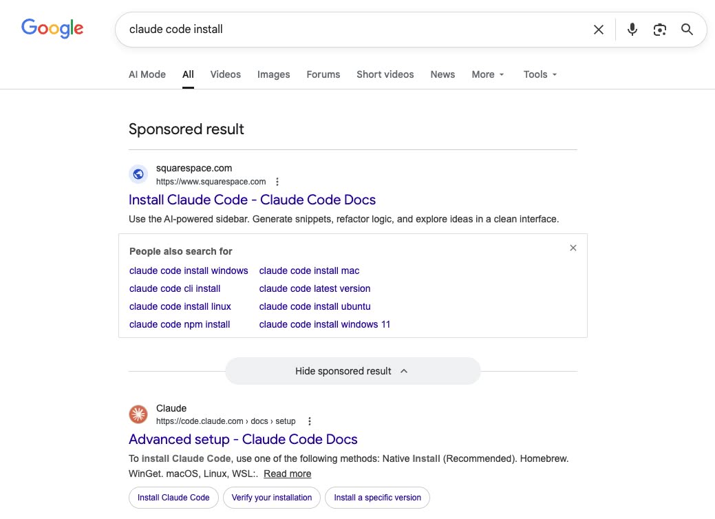
Task: Open three-dot menu beside code.claude.com URL
Action: [310, 421]
